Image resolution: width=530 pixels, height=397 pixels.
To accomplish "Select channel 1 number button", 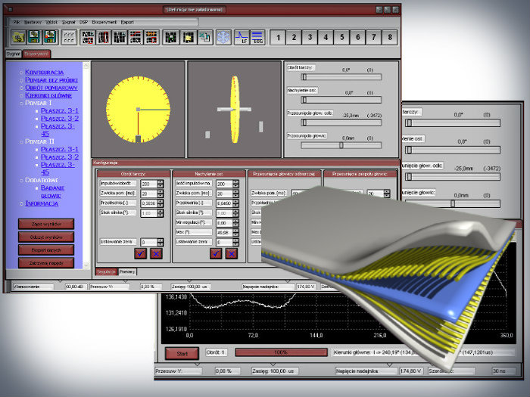I will click(279, 36).
